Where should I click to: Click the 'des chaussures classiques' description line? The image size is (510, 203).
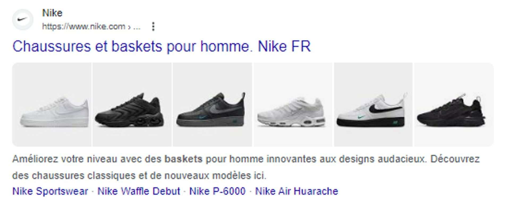(139, 176)
